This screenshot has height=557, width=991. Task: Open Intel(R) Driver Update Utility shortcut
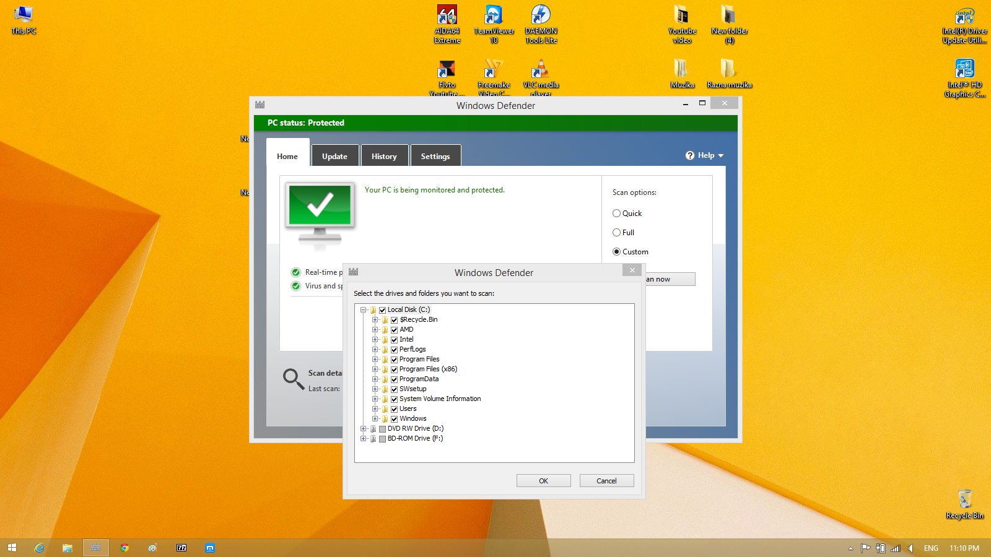click(x=964, y=25)
